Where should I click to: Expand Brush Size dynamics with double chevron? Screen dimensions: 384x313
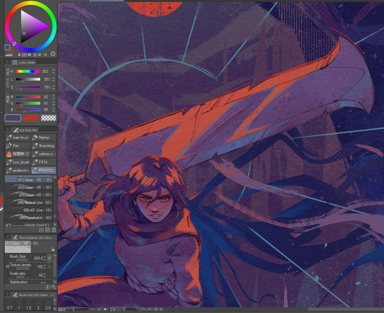(49, 258)
